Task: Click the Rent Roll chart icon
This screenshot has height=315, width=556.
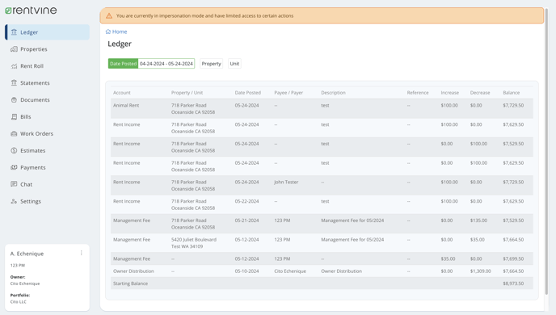Action: point(14,66)
